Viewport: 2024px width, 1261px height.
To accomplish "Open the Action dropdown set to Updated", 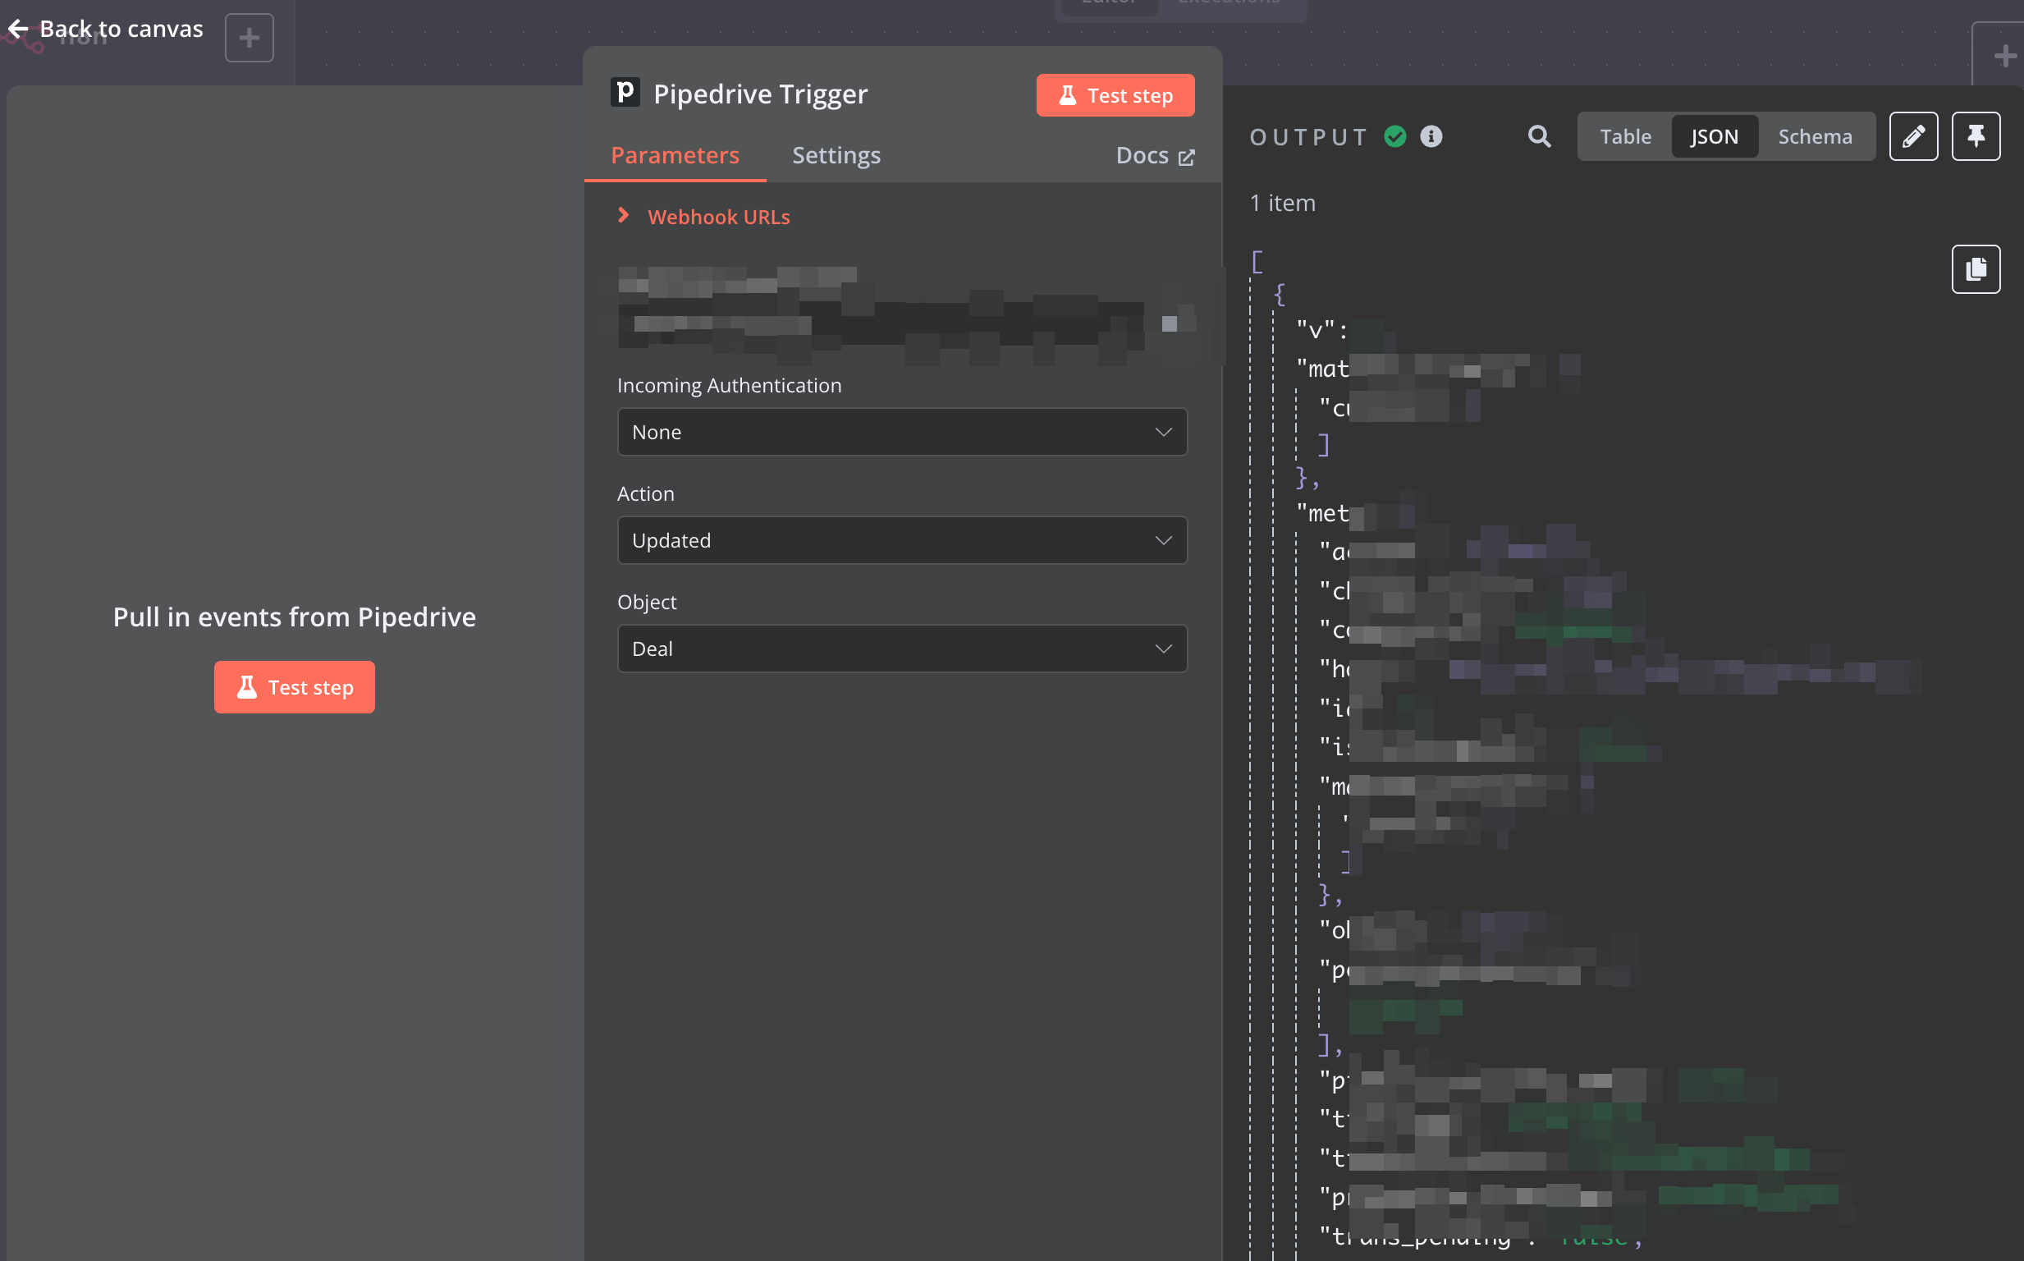I will point(902,540).
